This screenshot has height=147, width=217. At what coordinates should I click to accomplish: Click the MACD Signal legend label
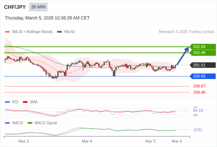(x=46, y=123)
